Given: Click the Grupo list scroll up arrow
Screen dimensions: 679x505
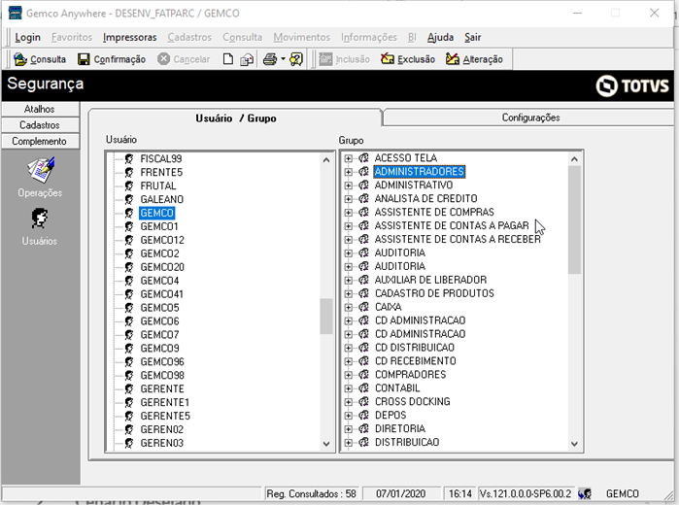Looking at the screenshot, I should (x=574, y=159).
